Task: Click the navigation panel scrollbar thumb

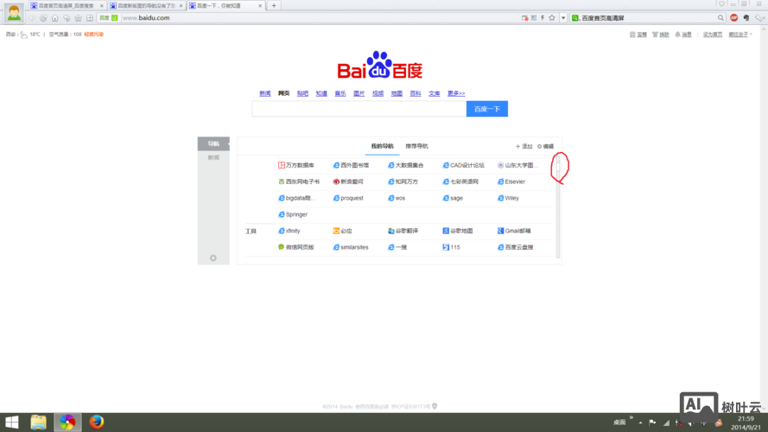Action: click(x=558, y=168)
